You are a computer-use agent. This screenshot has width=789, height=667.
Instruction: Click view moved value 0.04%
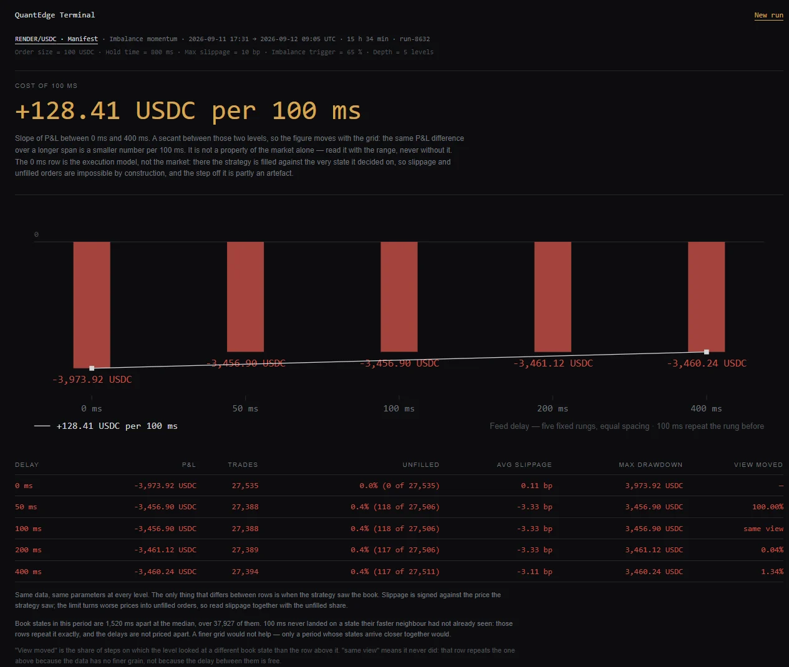pyautogui.click(x=772, y=550)
